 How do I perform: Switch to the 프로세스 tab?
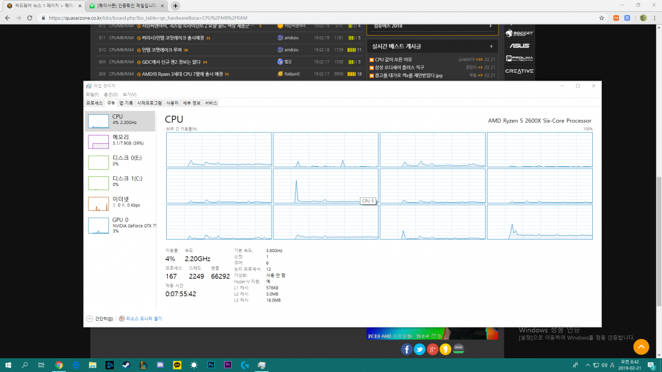coord(94,103)
